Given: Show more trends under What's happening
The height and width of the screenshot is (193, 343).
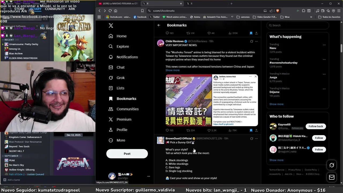Looking at the screenshot, I should [276, 104].
